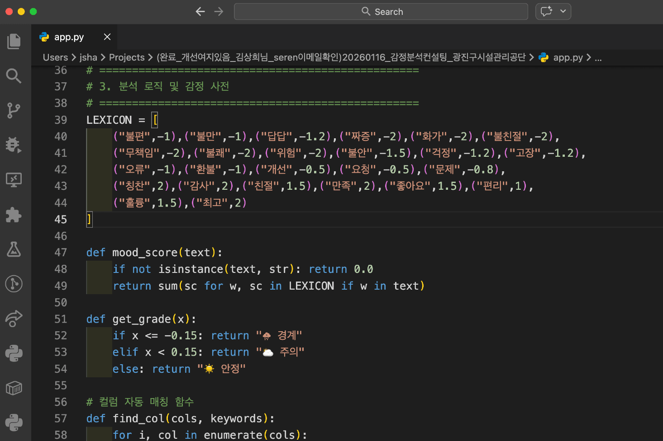Click line number 45 in the gutter
663x441 pixels.
61,220
